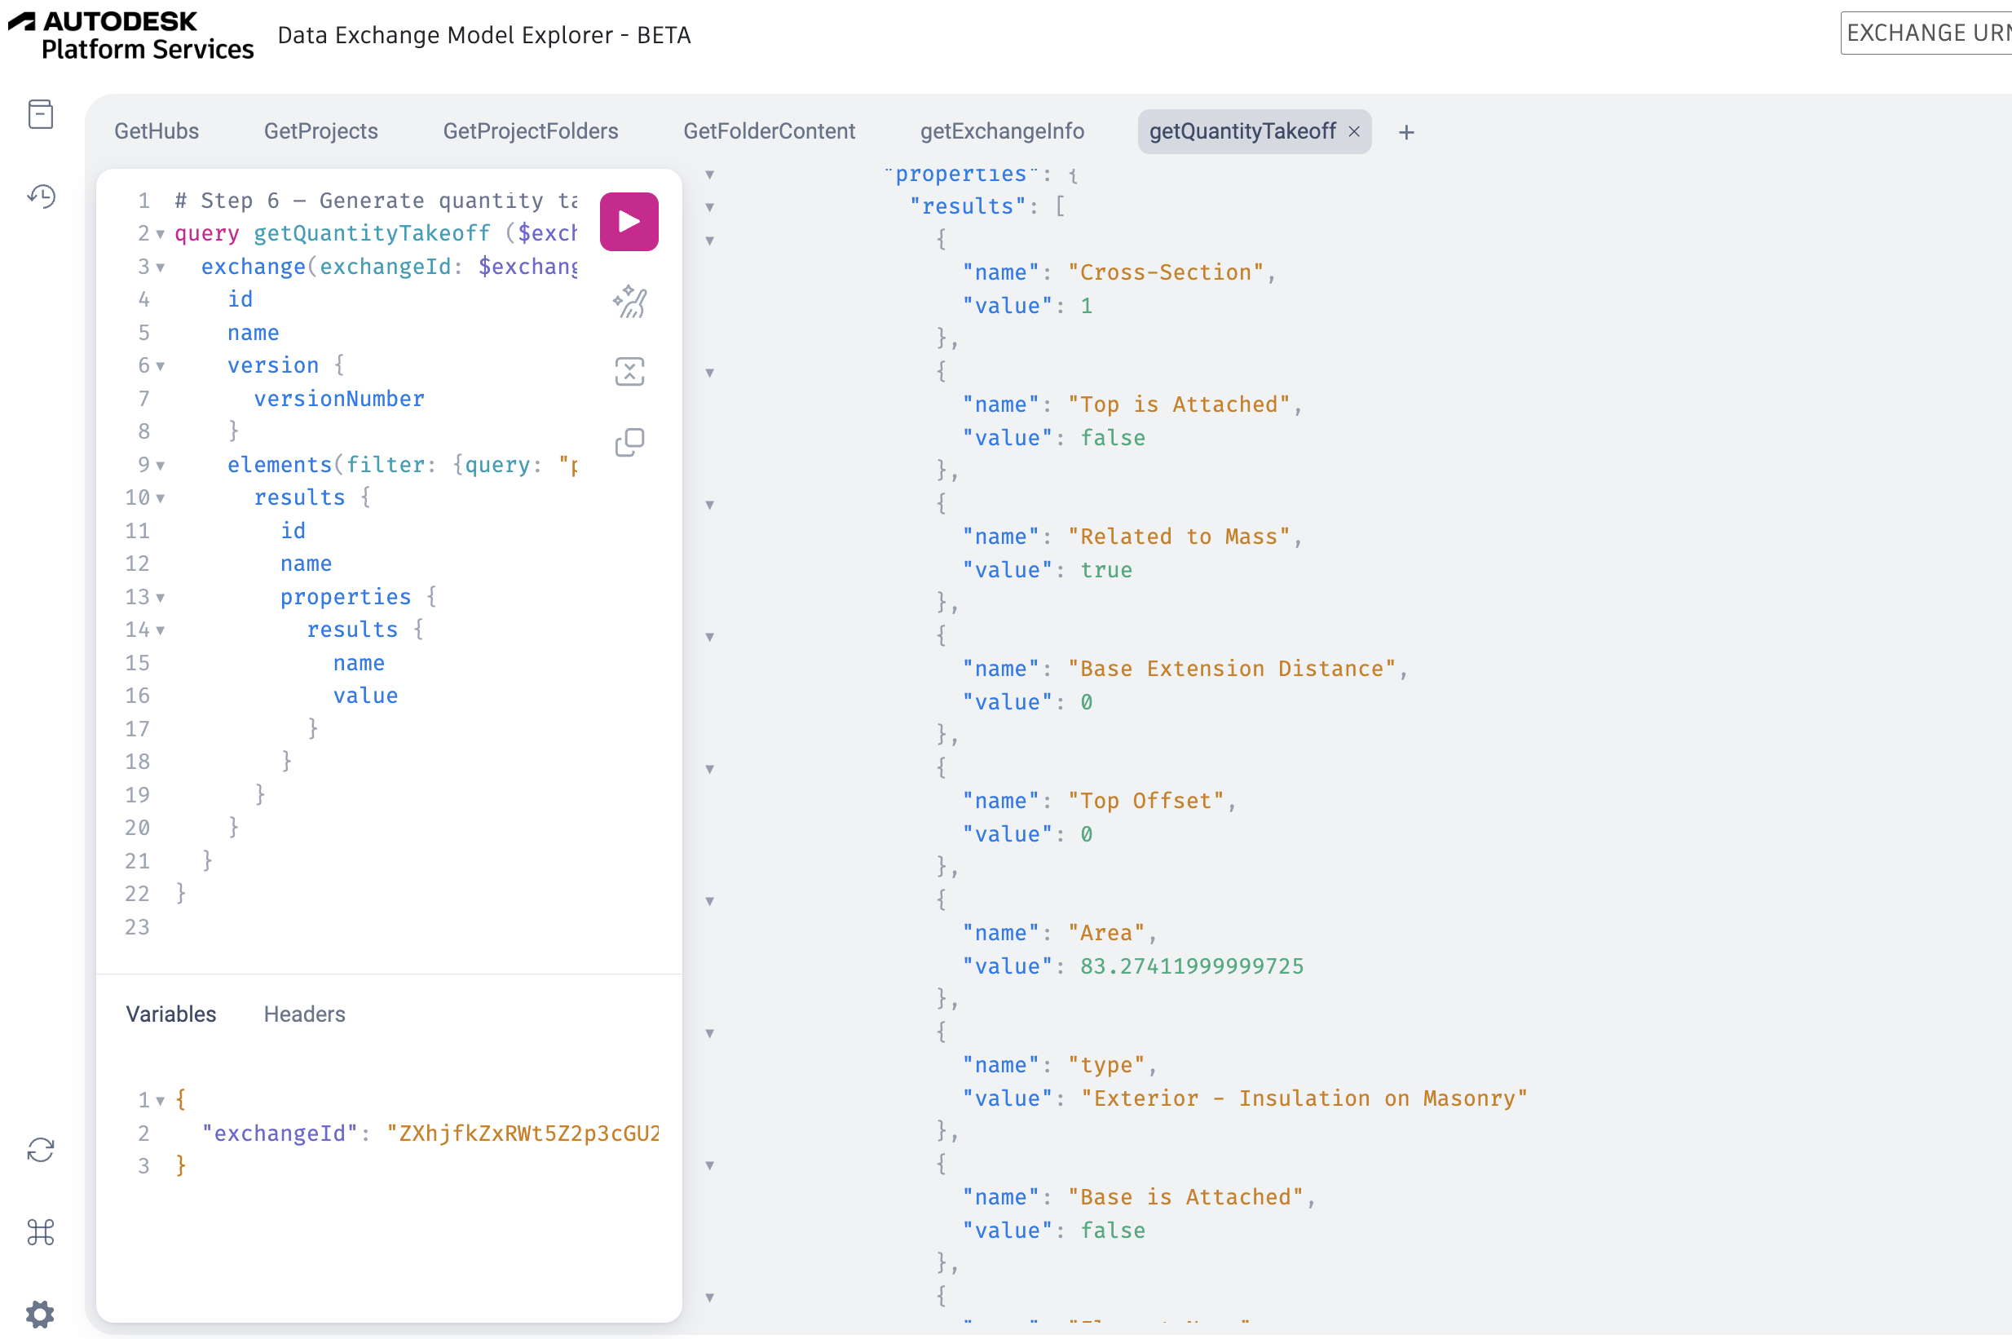
Task: Open the Headers panel tab
Action: (x=304, y=1014)
